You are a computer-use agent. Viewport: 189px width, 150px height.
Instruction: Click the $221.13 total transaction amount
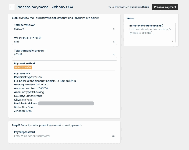click(18, 55)
